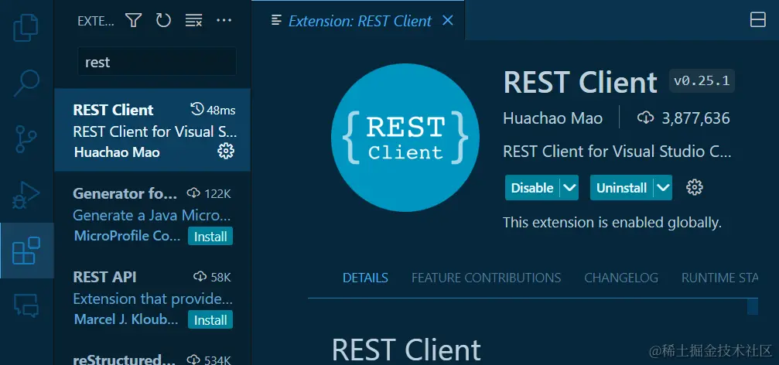Close the Extension: REST Client tab
The image size is (779, 365).
[x=448, y=20]
